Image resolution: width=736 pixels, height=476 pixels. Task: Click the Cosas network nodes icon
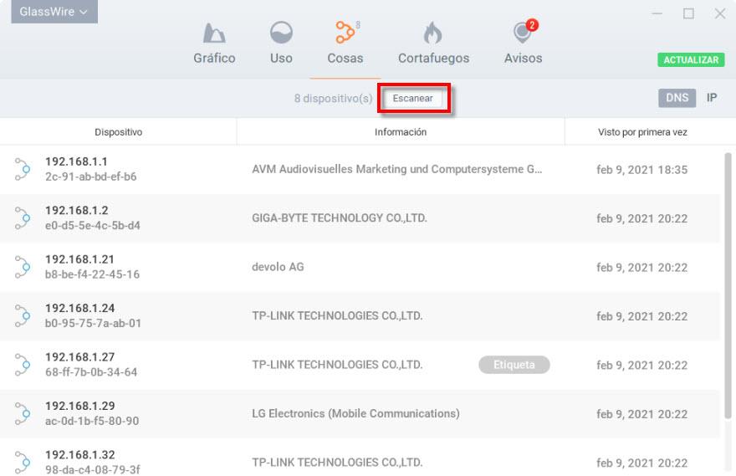[x=345, y=33]
